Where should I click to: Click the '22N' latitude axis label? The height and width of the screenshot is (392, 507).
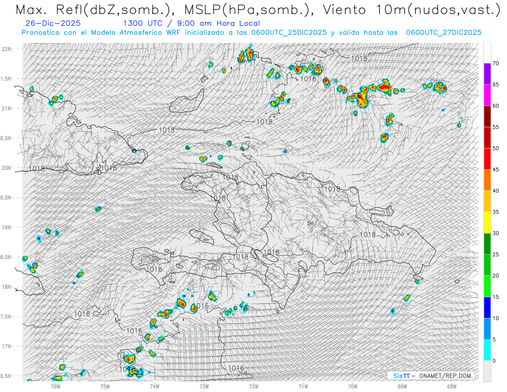7,49
